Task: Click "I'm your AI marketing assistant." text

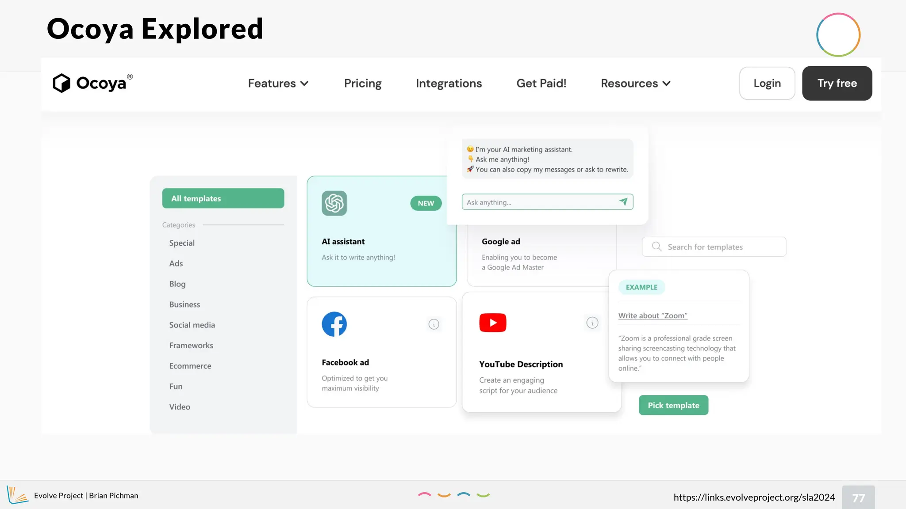Action: [x=524, y=149]
